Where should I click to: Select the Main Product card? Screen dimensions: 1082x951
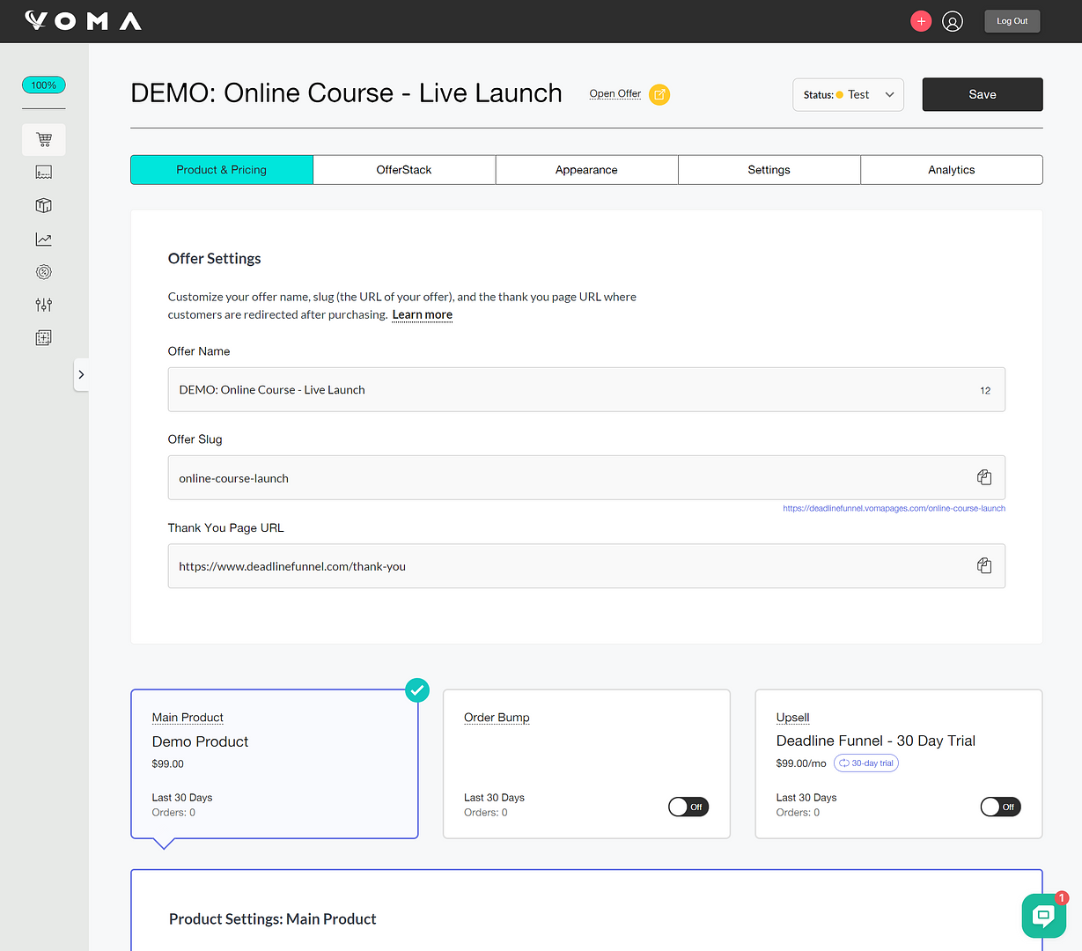275,763
